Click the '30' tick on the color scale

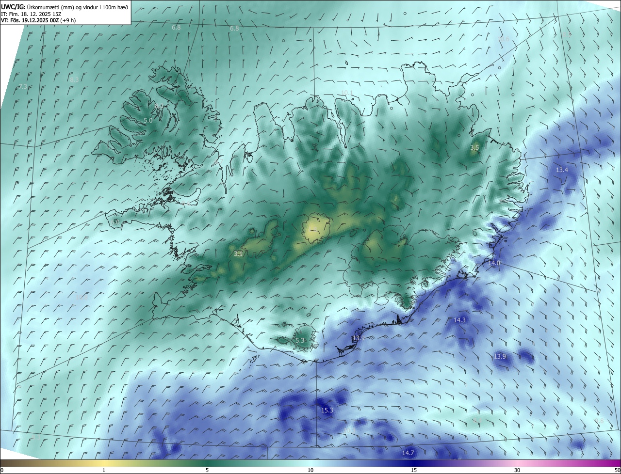coord(517,470)
